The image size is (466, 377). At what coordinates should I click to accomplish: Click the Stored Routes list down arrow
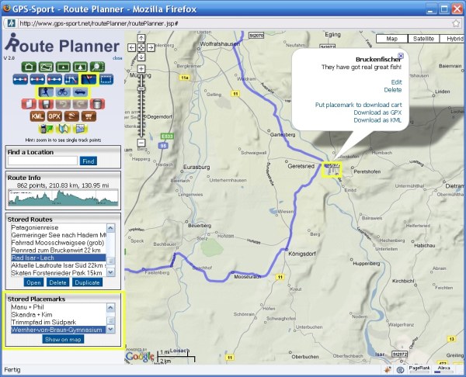tap(110, 272)
